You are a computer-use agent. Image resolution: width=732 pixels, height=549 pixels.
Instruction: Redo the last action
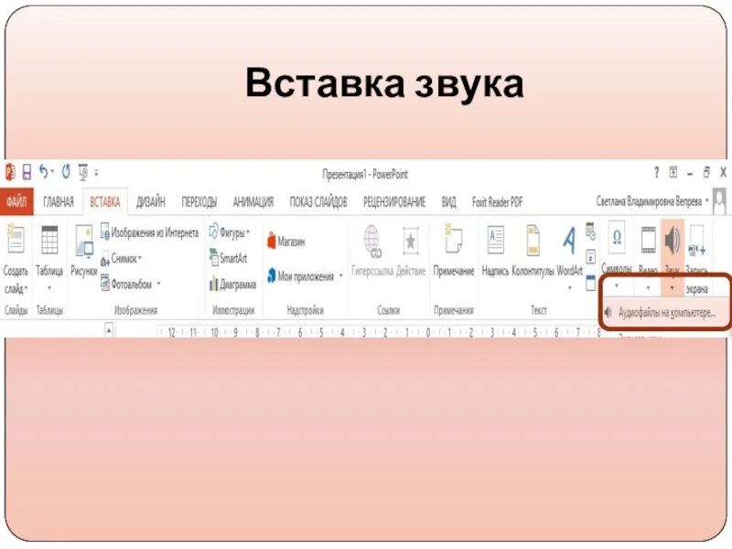pyautogui.click(x=66, y=172)
